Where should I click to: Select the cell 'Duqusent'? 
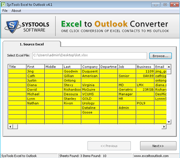[90, 71]
